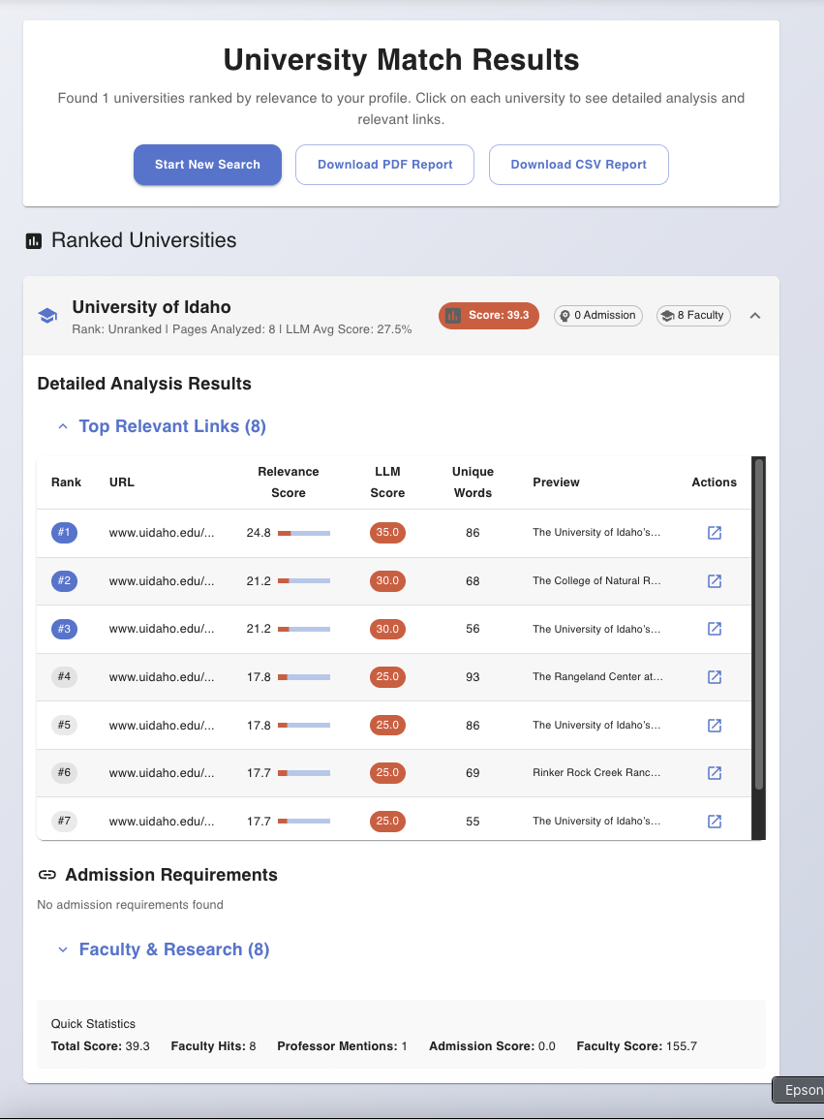The width and height of the screenshot is (824, 1119).
Task: Click the relevance bar in rank #7 row
Action: [x=304, y=822]
